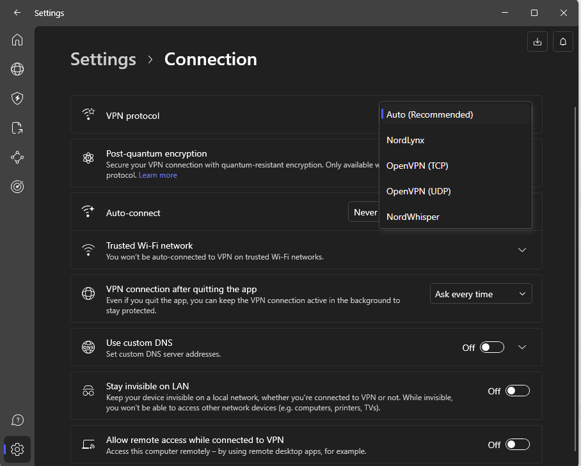Click the Settings title bar text
Image resolution: width=581 pixels, height=466 pixels.
[x=49, y=13]
